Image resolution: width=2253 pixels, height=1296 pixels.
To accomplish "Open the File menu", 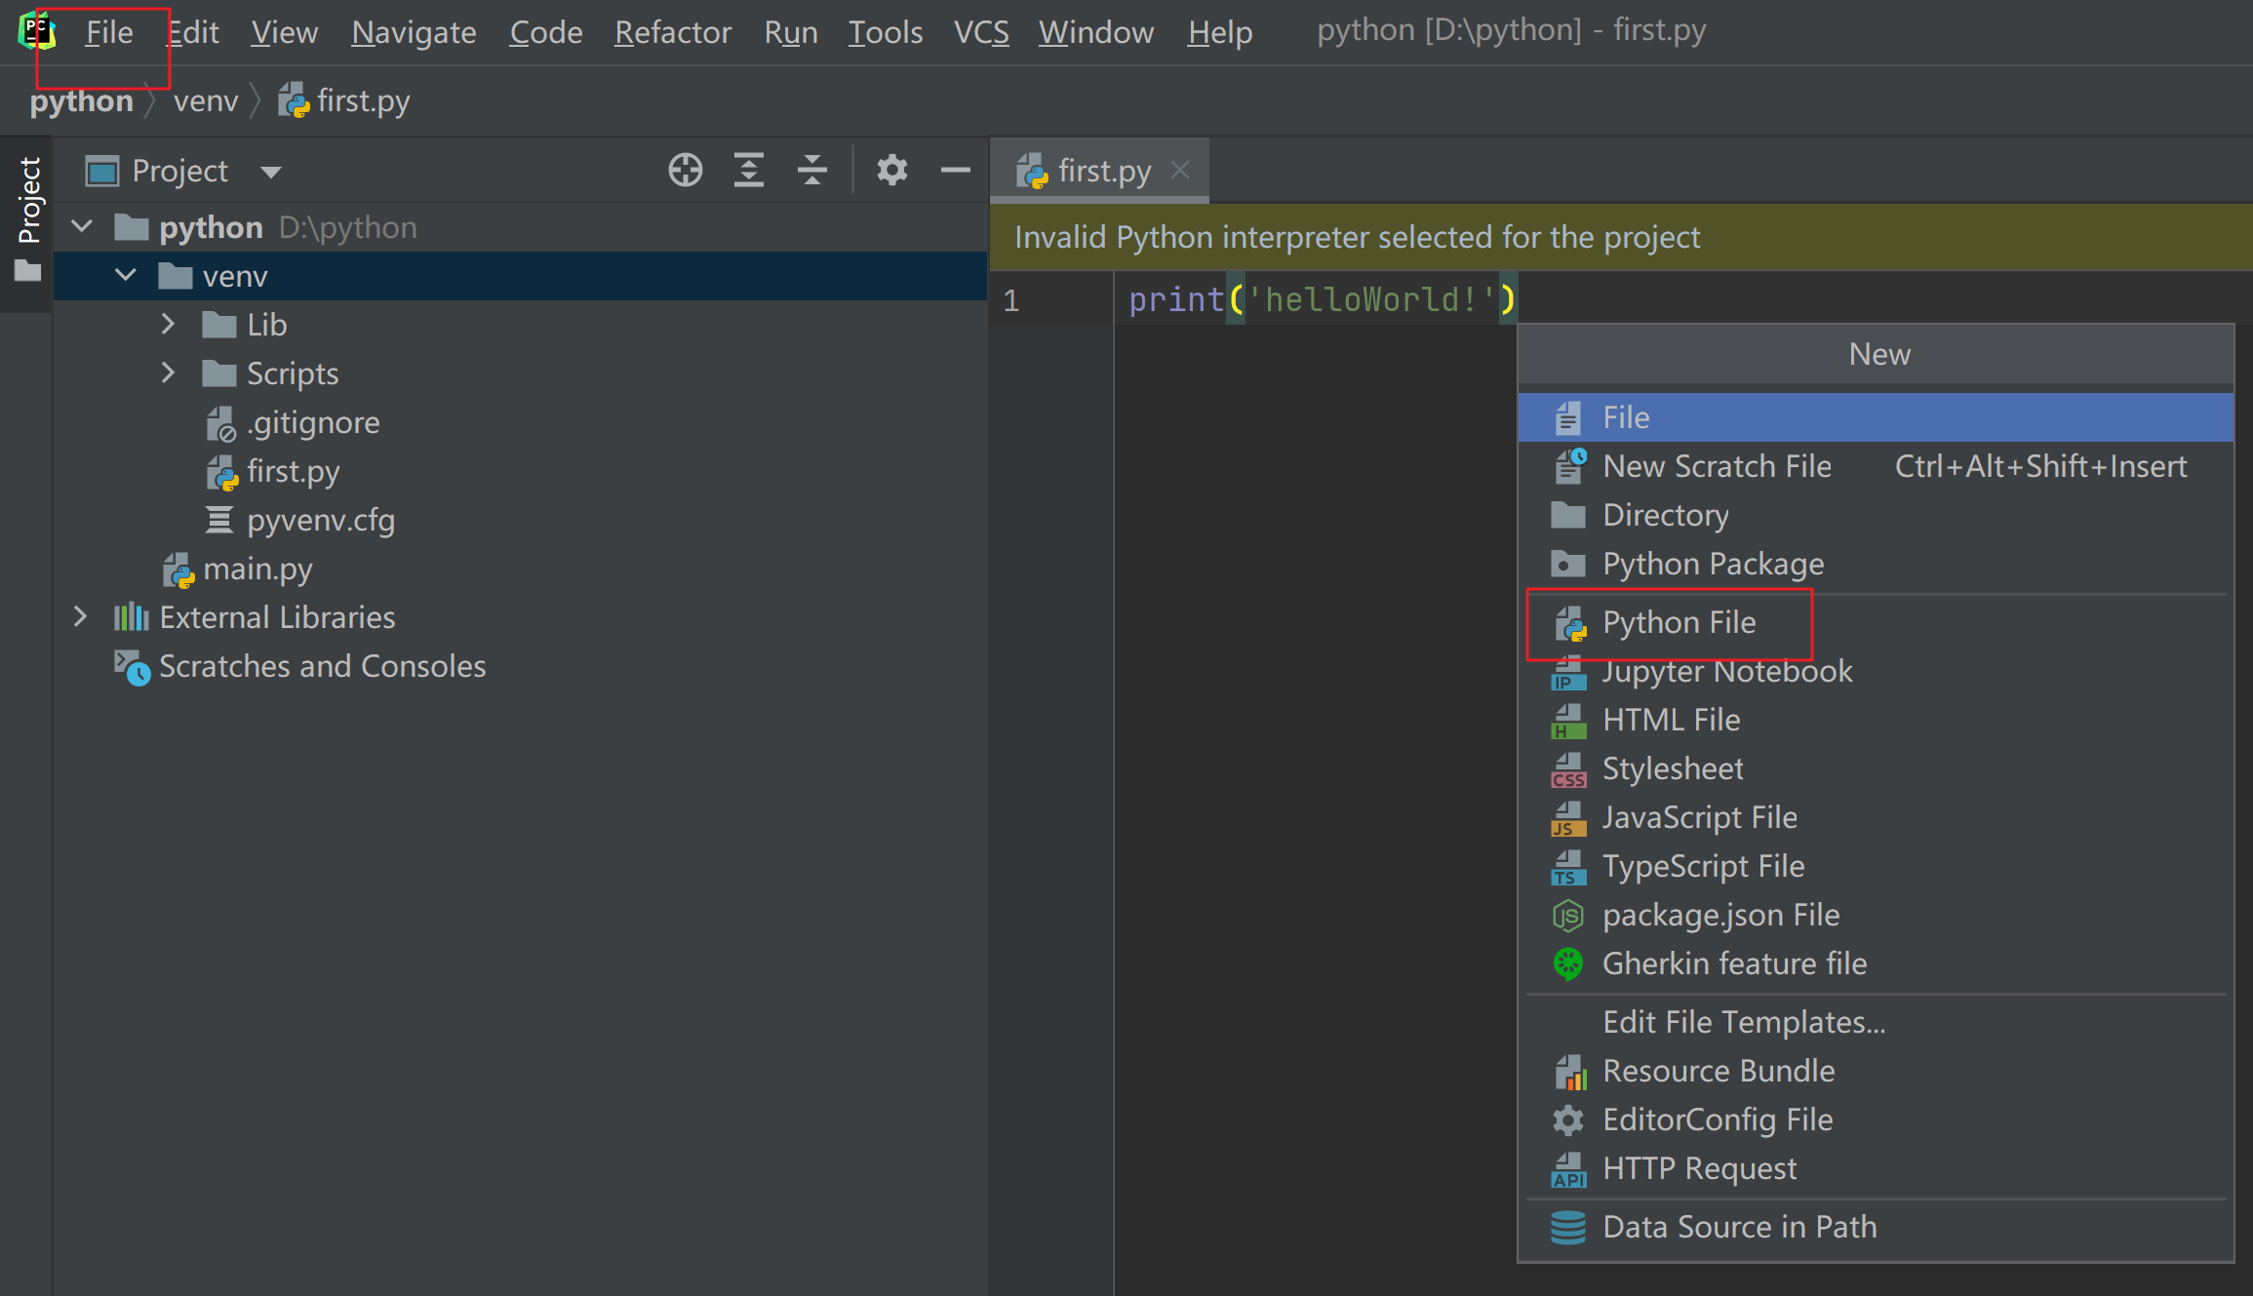I will (108, 32).
